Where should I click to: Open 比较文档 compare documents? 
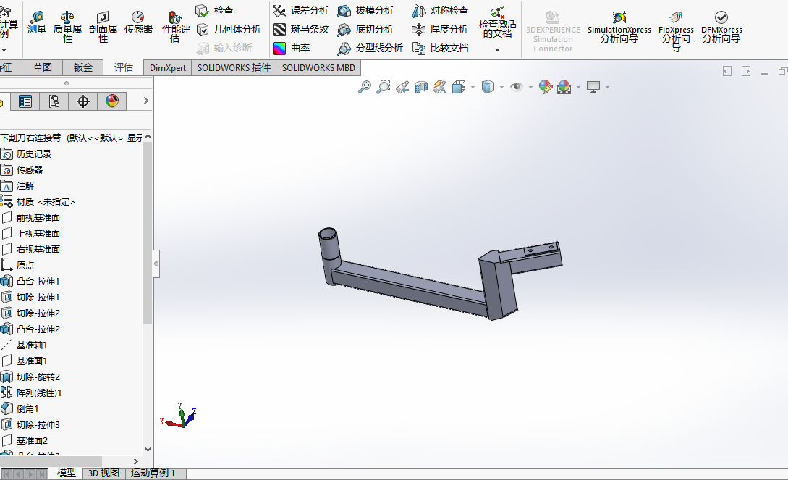(440, 49)
